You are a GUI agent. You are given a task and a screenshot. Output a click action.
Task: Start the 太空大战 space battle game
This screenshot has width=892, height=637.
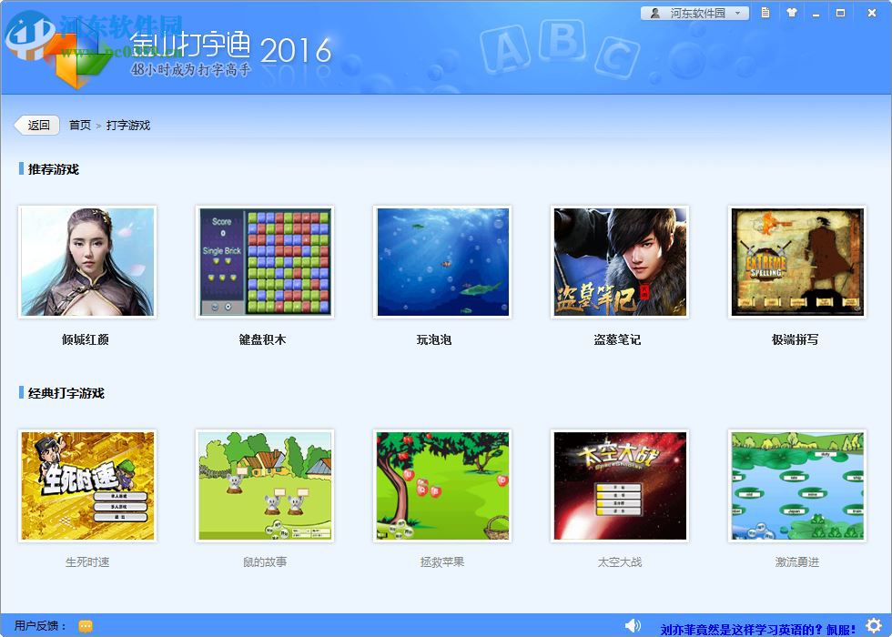pyautogui.click(x=619, y=485)
